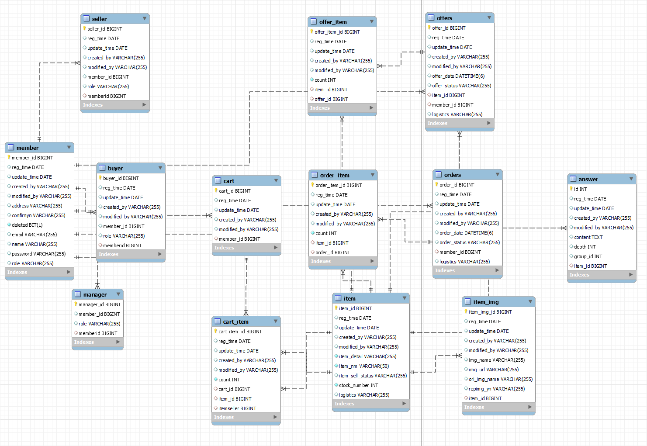The image size is (647, 446).
Task: Click the member table icon
Action: pos(11,148)
